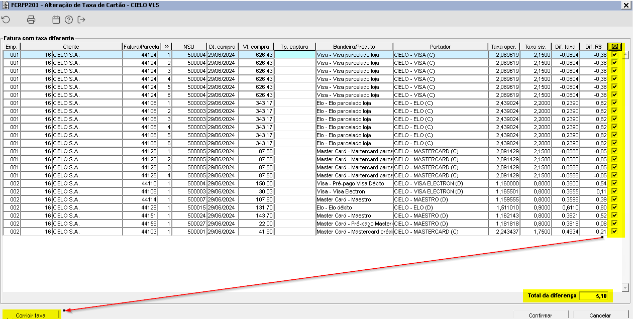Toggle checkbox for fatura 44110 Visa Débito row
The image size is (633, 319).
[614, 183]
